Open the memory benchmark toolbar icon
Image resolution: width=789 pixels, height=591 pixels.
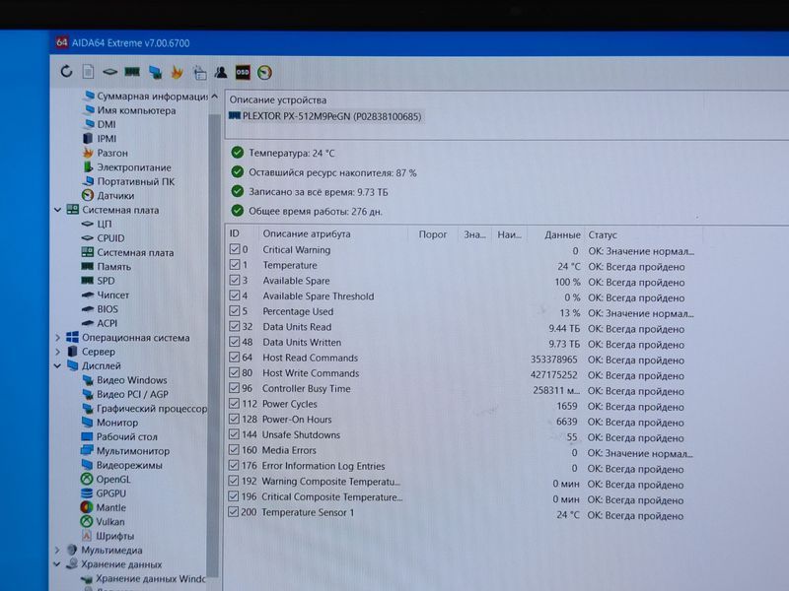[132, 72]
